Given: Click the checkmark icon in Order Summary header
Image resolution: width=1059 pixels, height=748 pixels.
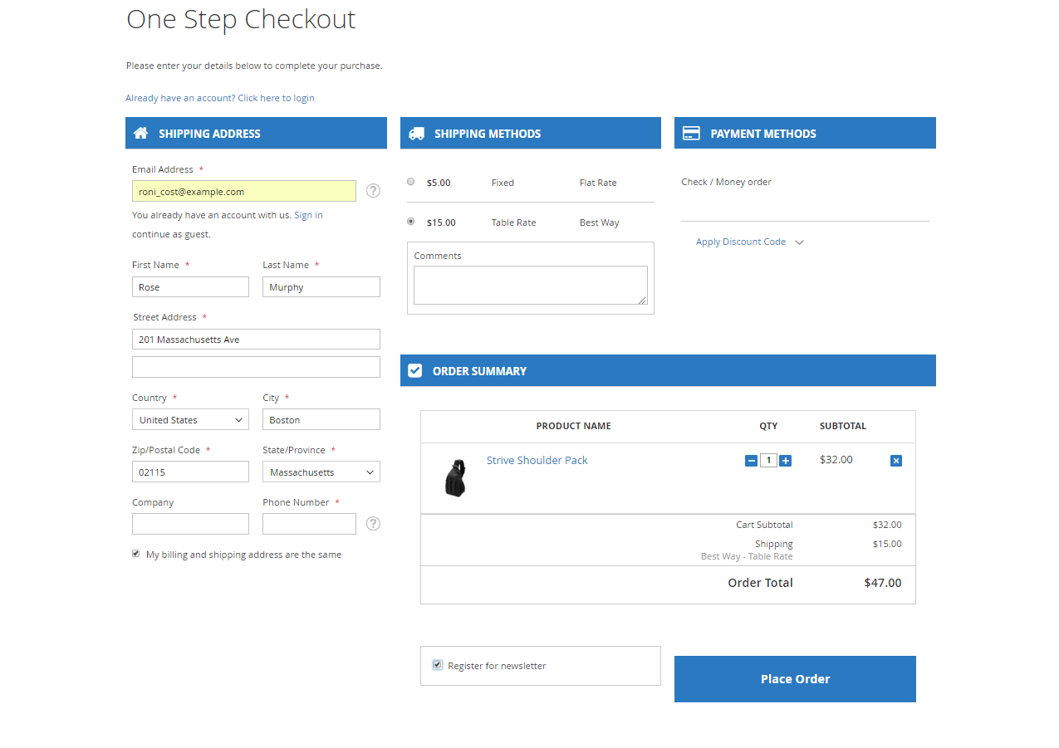Looking at the screenshot, I should [x=415, y=370].
